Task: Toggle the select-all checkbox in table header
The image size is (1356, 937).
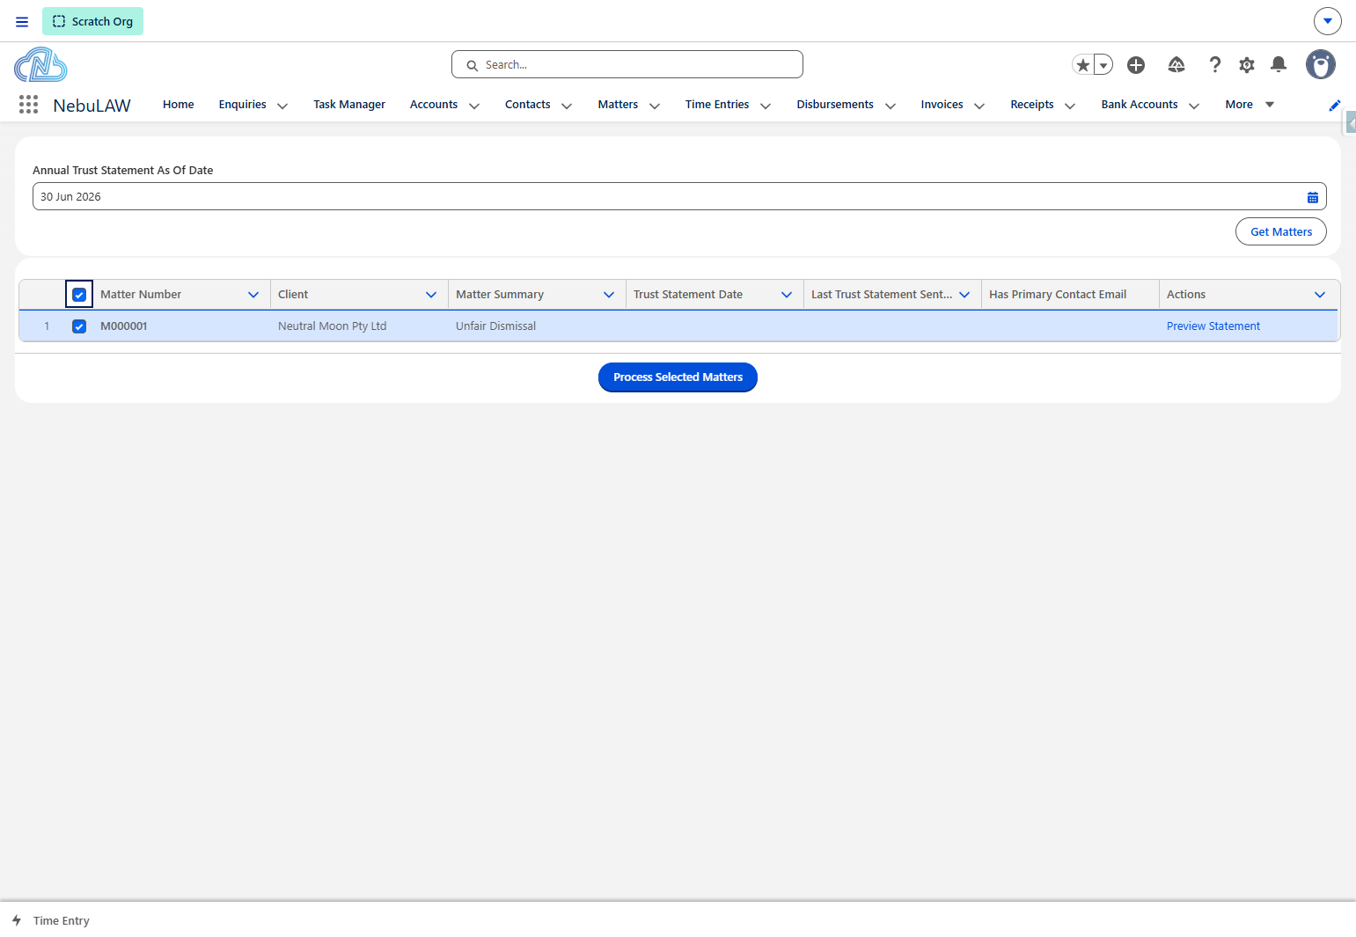Action: (x=79, y=295)
